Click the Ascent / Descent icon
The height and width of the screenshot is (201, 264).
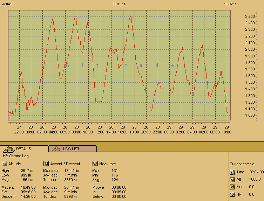46,164
